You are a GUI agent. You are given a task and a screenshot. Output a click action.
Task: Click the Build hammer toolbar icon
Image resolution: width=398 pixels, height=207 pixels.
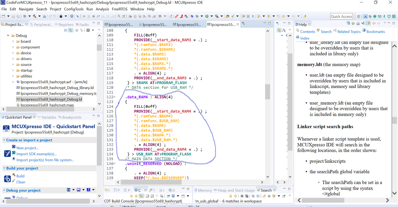35,16
